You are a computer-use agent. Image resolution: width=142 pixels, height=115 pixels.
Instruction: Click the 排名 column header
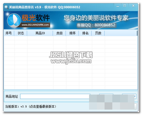tap(85, 33)
